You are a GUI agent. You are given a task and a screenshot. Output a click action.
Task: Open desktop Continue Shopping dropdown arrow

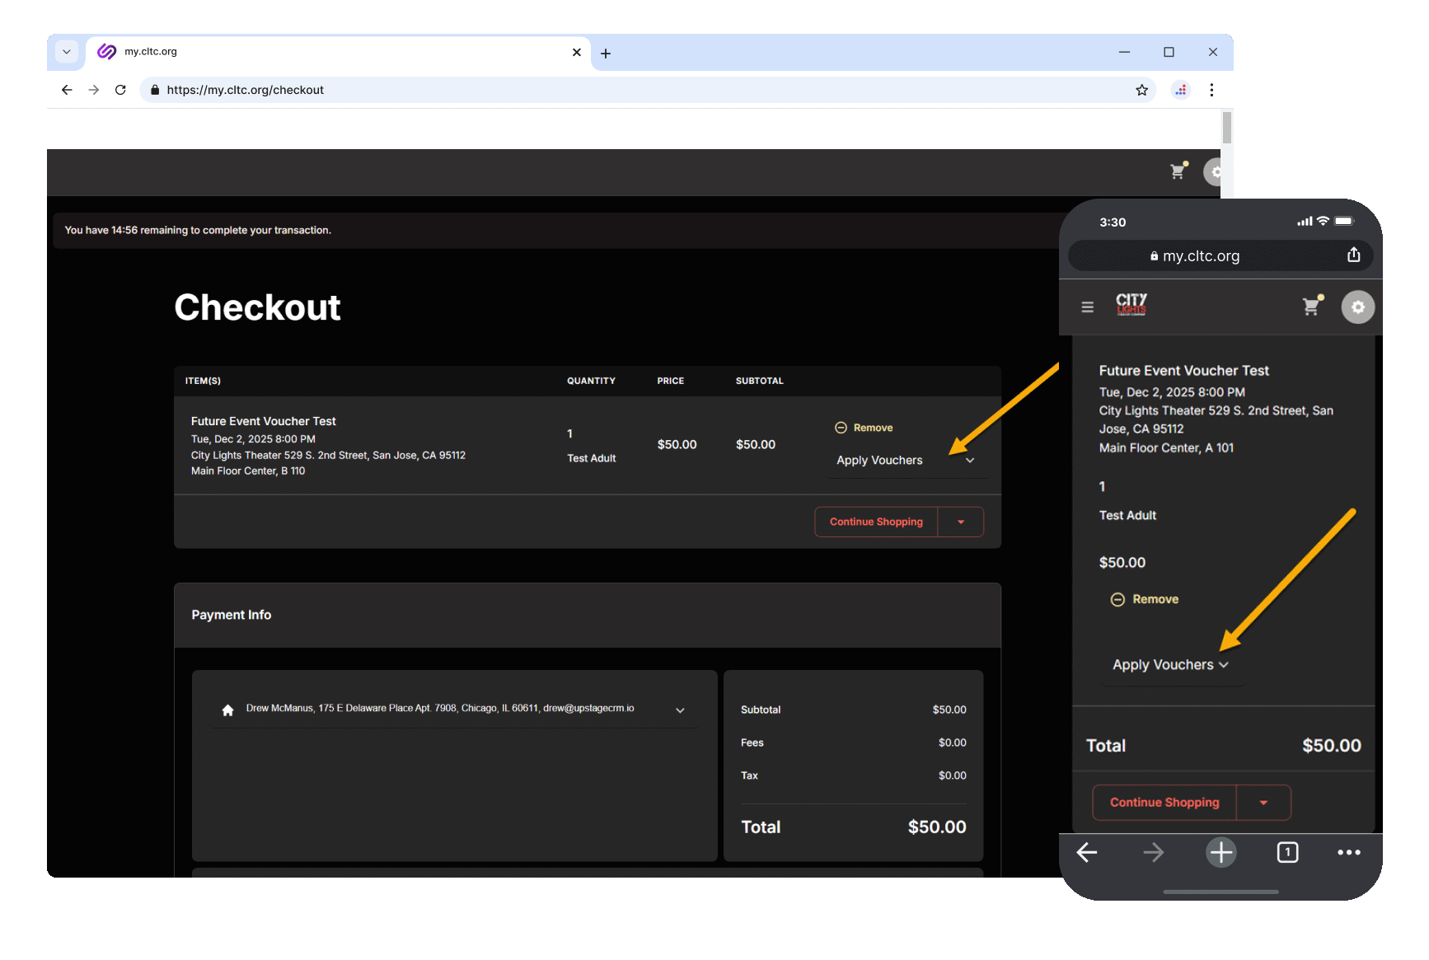(x=961, y=522)
